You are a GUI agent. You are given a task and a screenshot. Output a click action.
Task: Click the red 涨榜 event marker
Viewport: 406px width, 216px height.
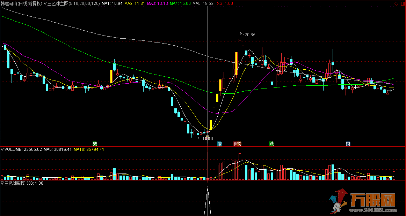[x=237, y=144]
